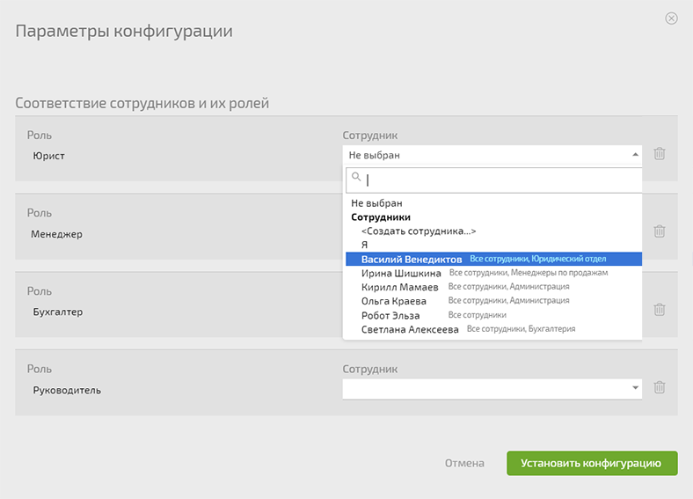The image size is (693, 499).
Task: Open the Руководитель employee dropdown
Action: (492, 389)
